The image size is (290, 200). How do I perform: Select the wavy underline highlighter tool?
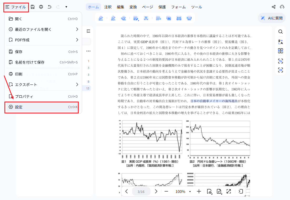[113, 18]
